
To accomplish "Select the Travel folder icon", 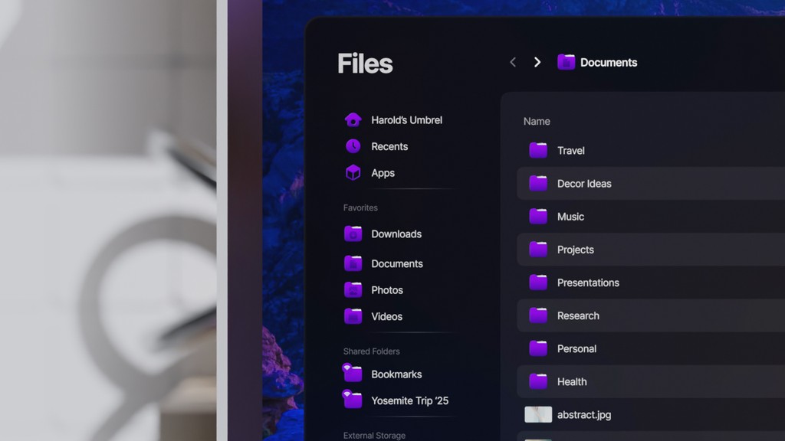I will click(538, 150).
